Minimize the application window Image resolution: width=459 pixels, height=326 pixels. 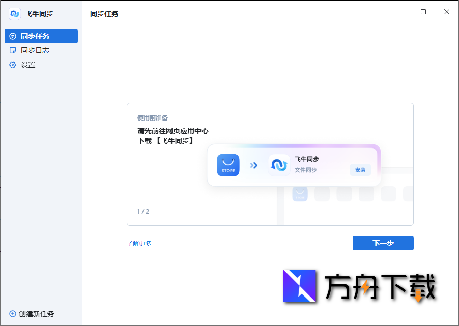(x=401, y=11)
